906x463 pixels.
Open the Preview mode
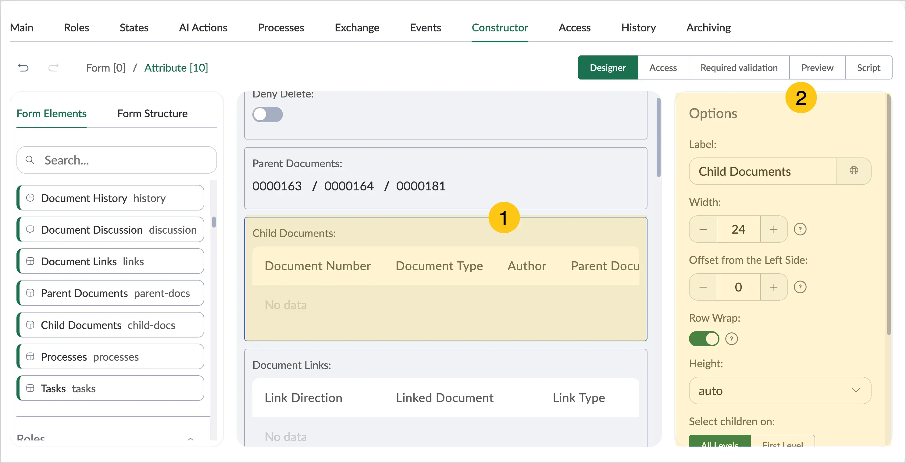[817, 68]
